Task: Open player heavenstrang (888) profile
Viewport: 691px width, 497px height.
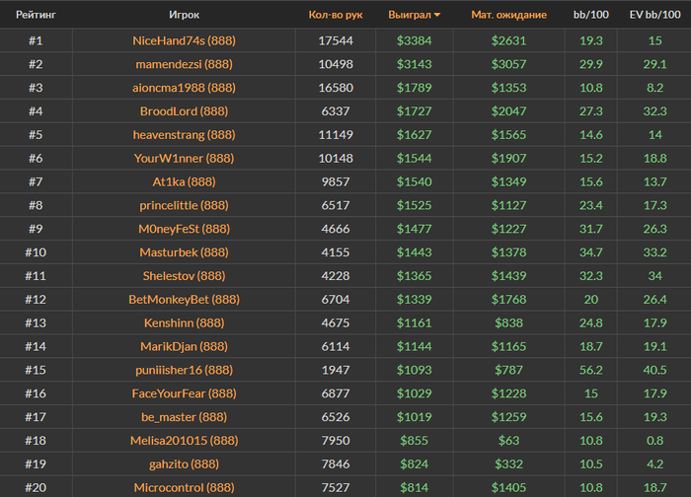Action: point(185,135)
